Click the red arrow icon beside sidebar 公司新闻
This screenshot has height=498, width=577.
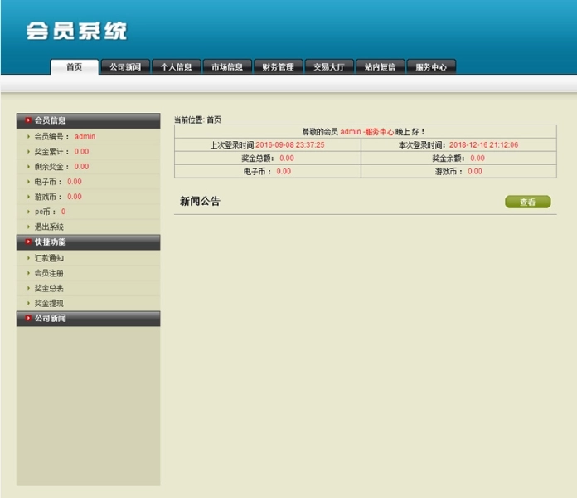28,318
